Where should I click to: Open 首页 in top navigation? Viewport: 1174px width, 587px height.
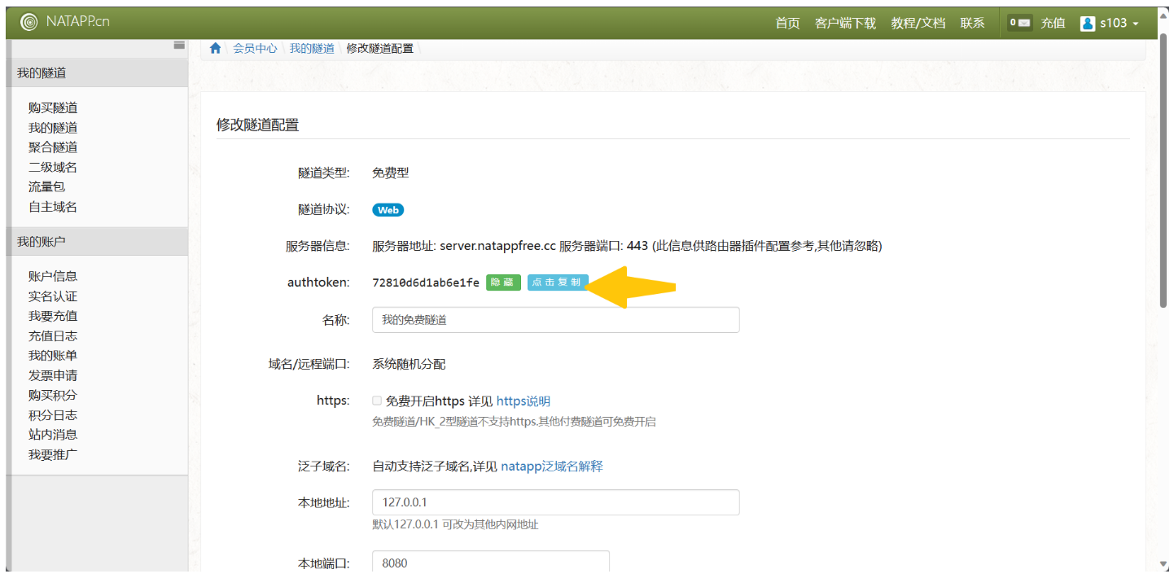click(x=787, y=23)
